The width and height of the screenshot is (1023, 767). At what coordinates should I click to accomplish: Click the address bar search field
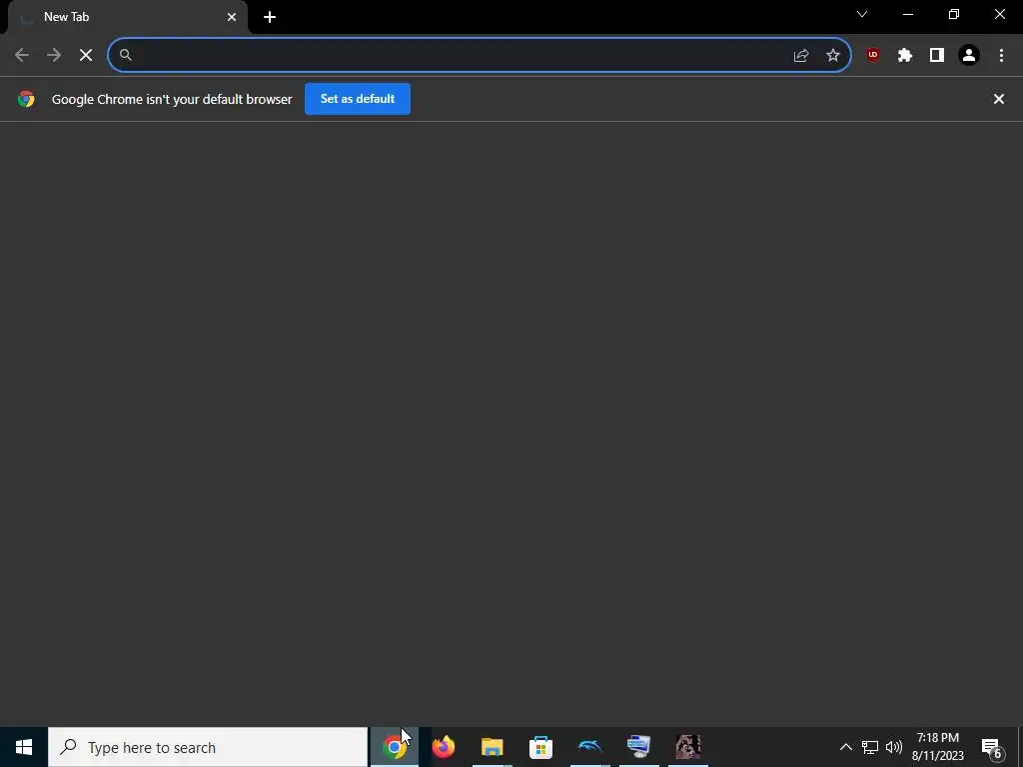click(480, 55)
